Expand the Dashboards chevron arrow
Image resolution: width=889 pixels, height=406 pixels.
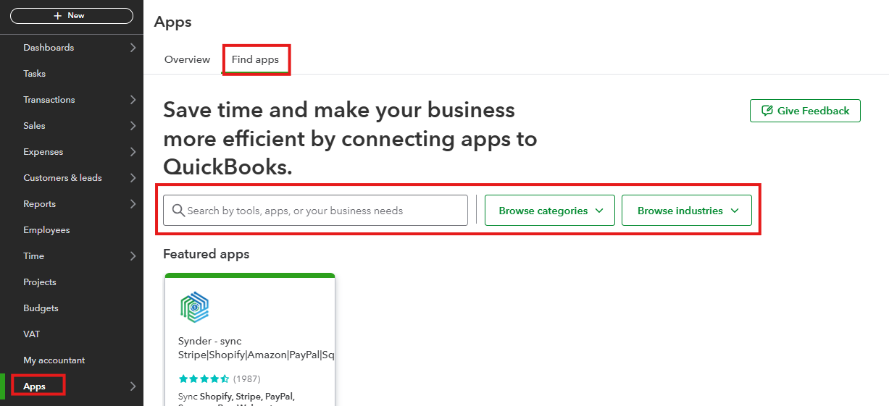[x=133, y=48]
